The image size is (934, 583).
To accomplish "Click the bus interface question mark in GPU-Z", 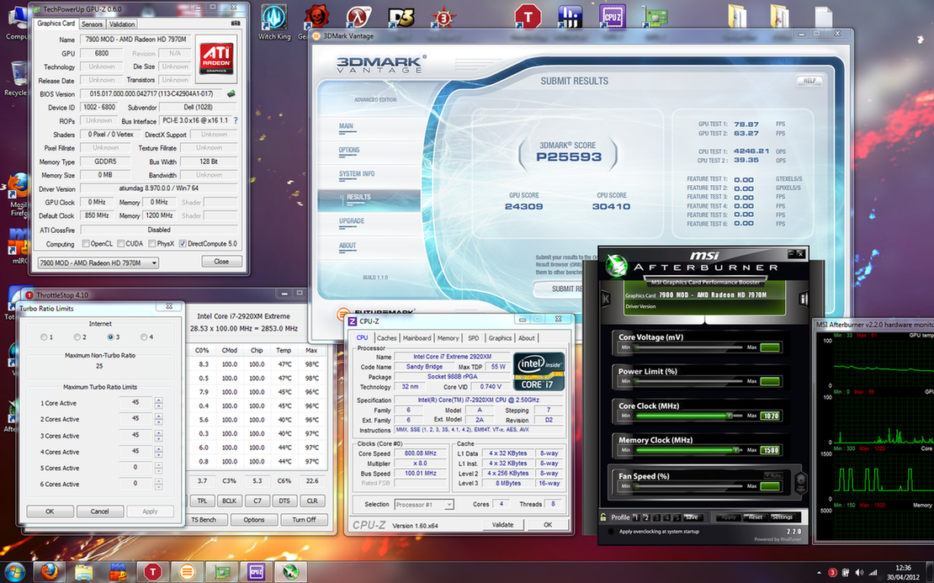I will pos(236,121).
